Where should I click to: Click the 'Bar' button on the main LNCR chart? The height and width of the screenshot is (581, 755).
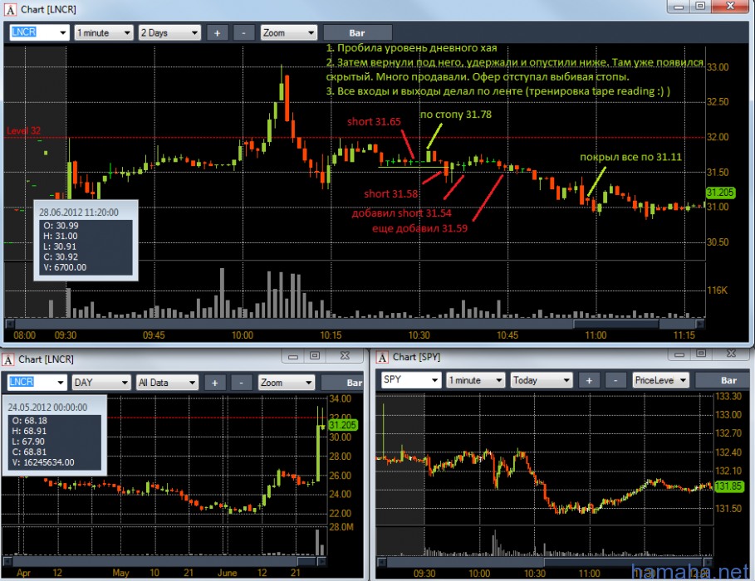click(357, 33)
